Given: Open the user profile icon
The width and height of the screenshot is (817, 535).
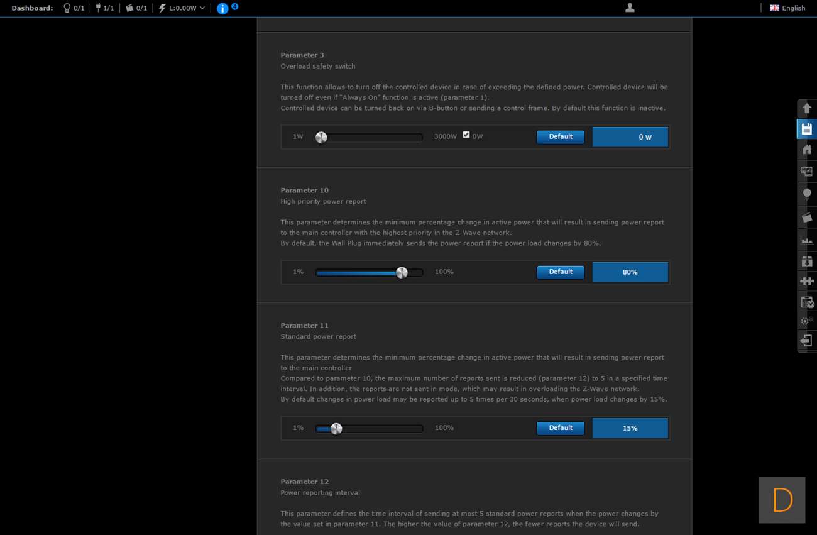Looking at the screenshot, I should pos(630,8).
